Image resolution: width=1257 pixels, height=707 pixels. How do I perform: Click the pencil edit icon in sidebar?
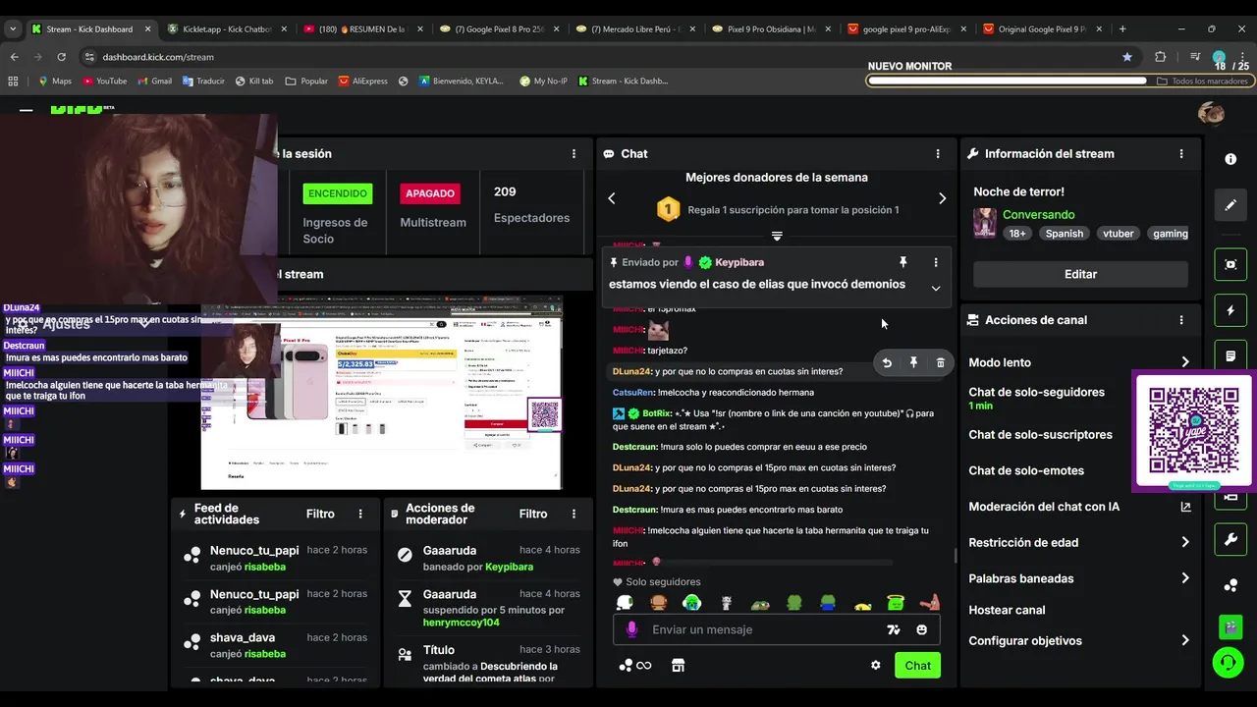pos(1230,205)
